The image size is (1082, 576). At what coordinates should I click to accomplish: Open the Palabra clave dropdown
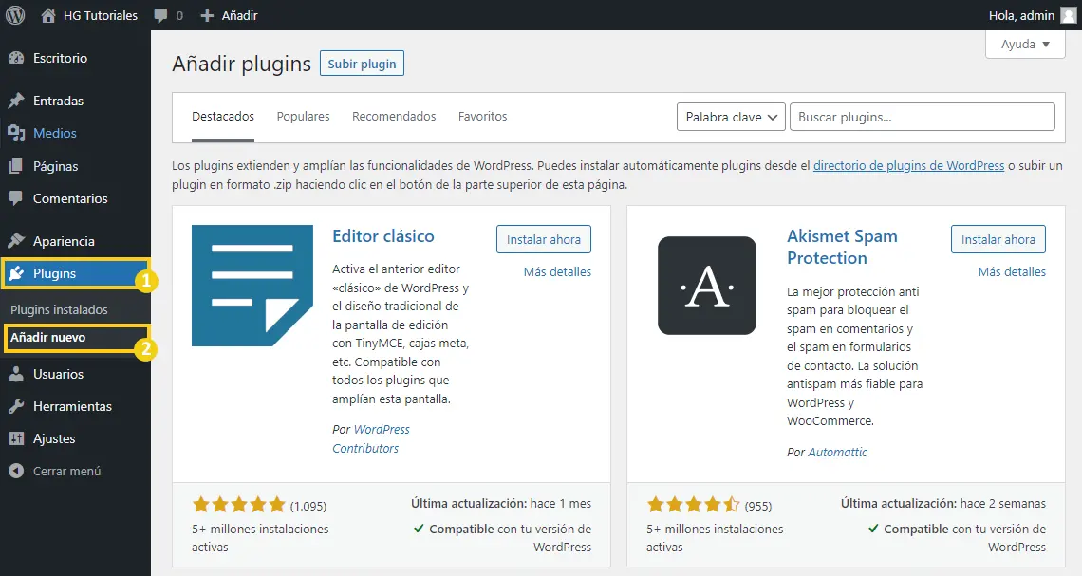coord(731,118)
